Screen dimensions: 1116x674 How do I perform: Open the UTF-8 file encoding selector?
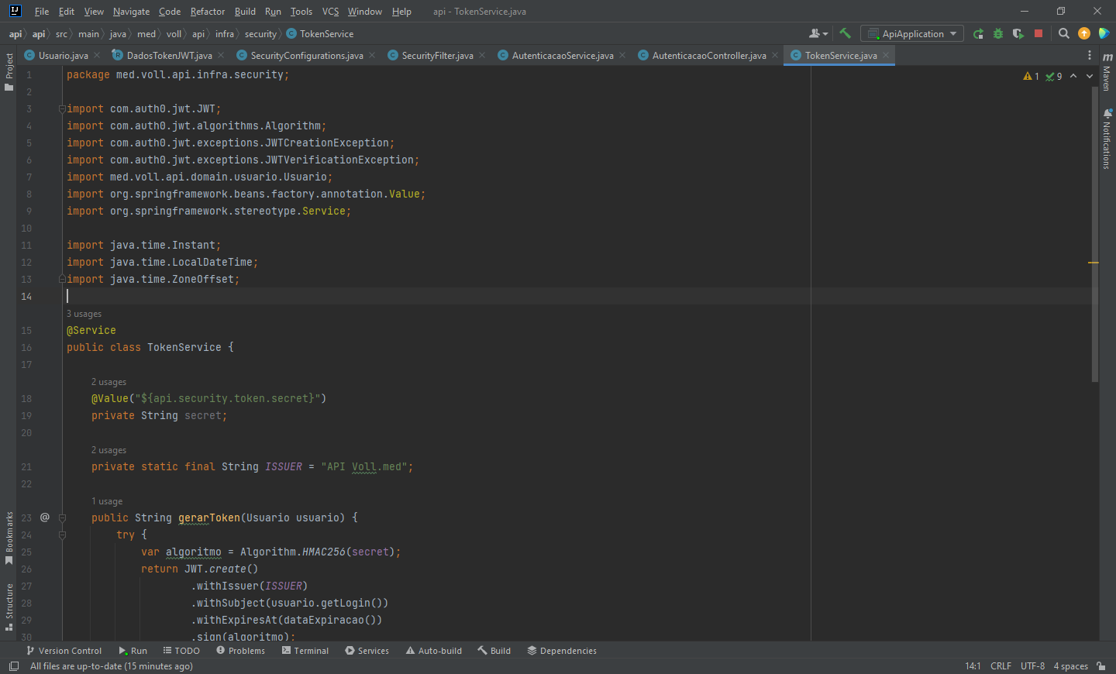[1032, 666]
